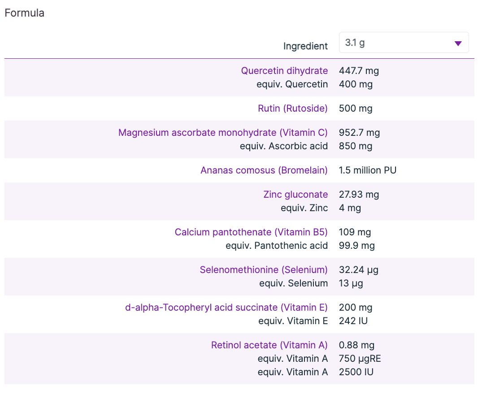Click the Ingredient column label
Viewport: 478px width, 399px height.
click(305, 46)
